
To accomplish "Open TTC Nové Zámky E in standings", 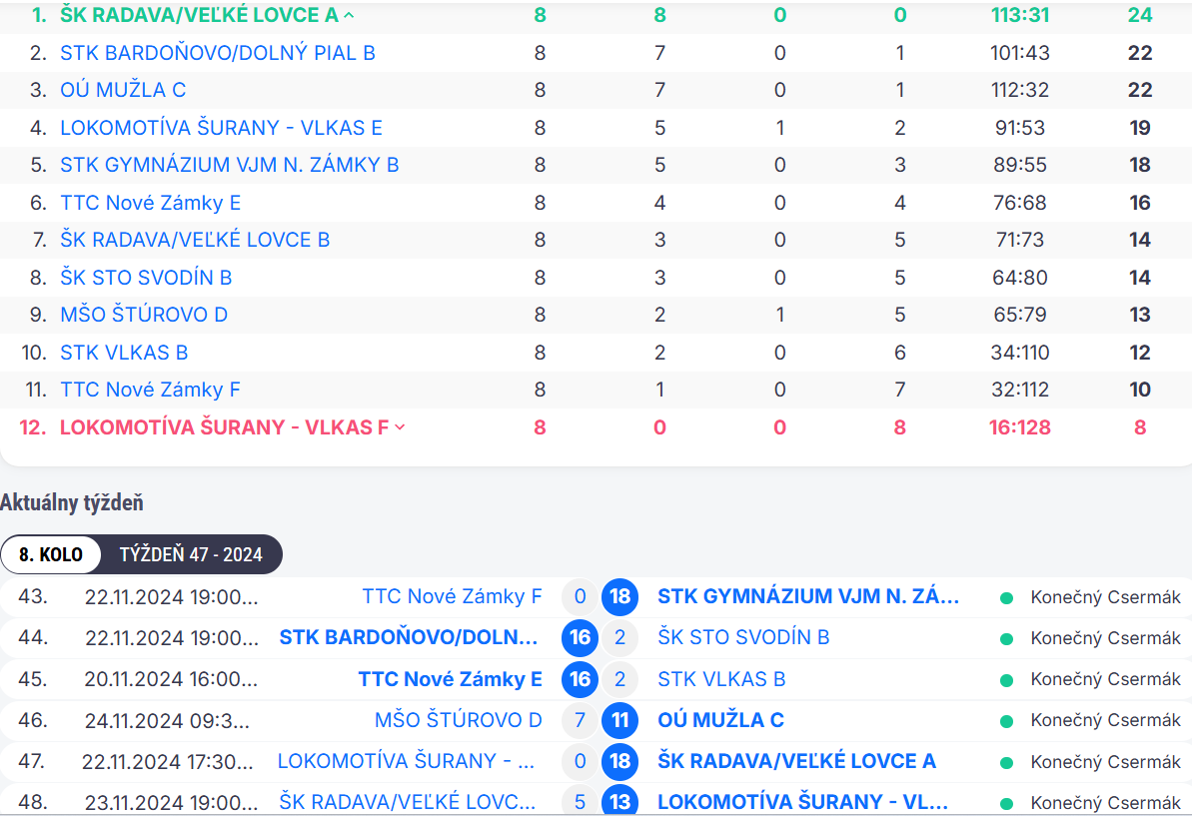I will click(151, 203).
